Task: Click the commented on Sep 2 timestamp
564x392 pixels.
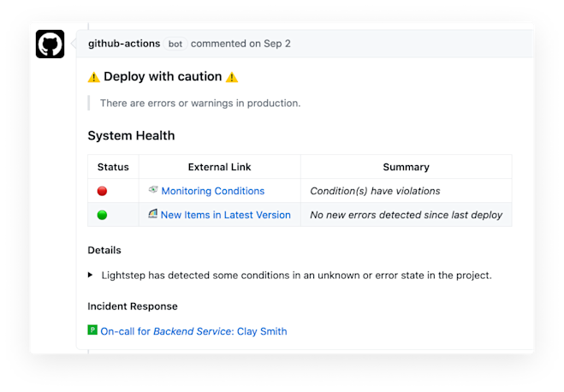Action: click(x=240, y=44)
